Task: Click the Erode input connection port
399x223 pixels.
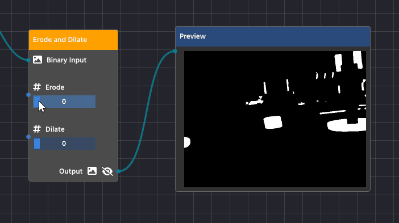Action: tap(28, 95)
